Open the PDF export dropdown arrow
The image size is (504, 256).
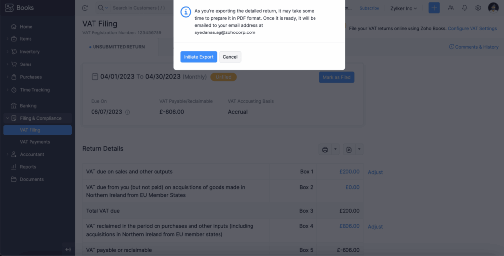tap(359, 150)
